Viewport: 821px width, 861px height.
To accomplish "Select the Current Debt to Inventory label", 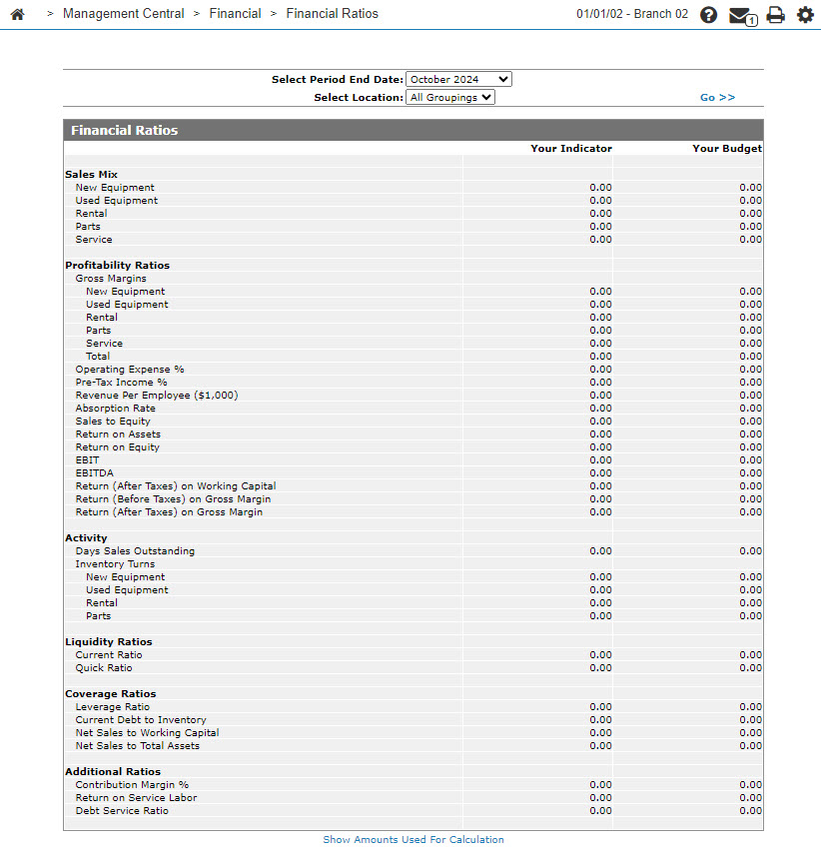I will pyautogui.click(x=141, y=720).
